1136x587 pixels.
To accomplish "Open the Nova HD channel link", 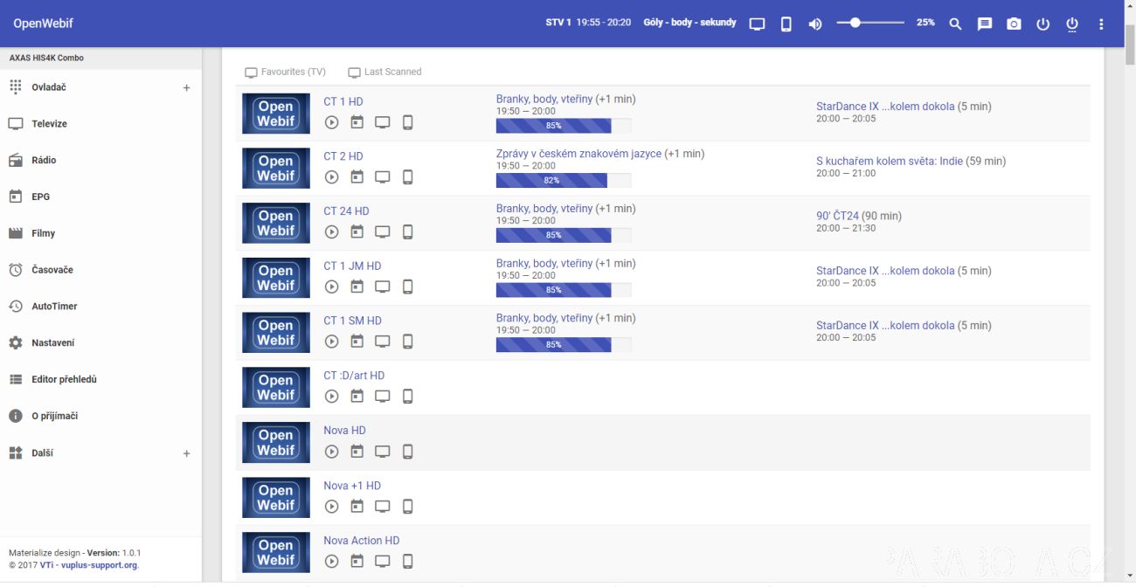I will click(x=344, y=431).
